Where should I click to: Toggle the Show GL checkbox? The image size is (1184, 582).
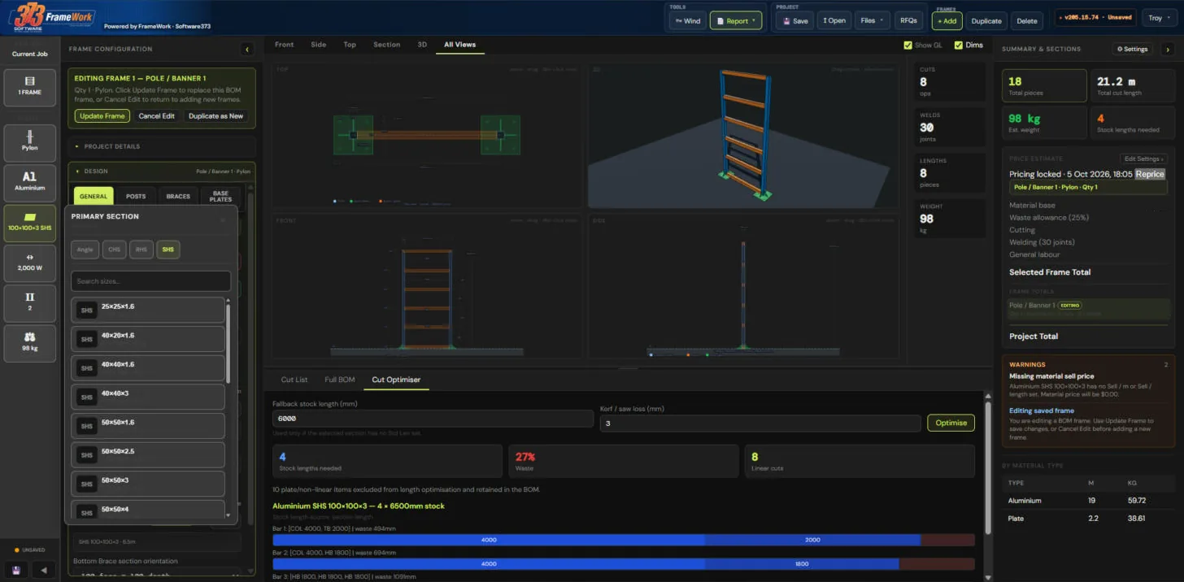[x=908, y=46]
